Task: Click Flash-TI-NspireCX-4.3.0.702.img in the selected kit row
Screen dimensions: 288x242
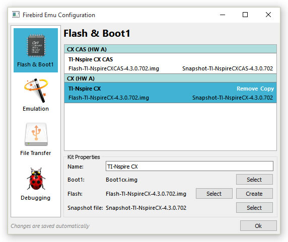Action: 109,98
